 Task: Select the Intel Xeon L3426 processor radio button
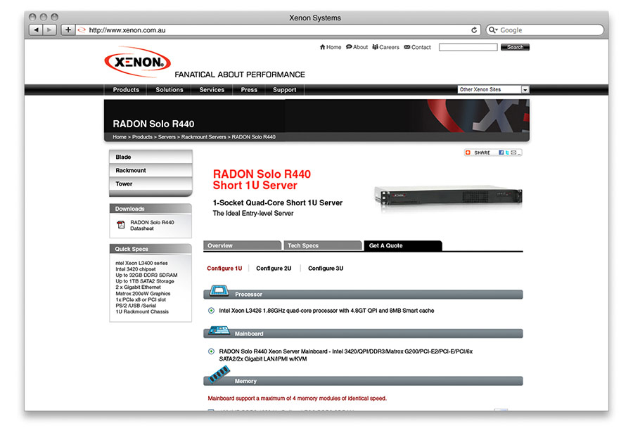pos(212,310)
